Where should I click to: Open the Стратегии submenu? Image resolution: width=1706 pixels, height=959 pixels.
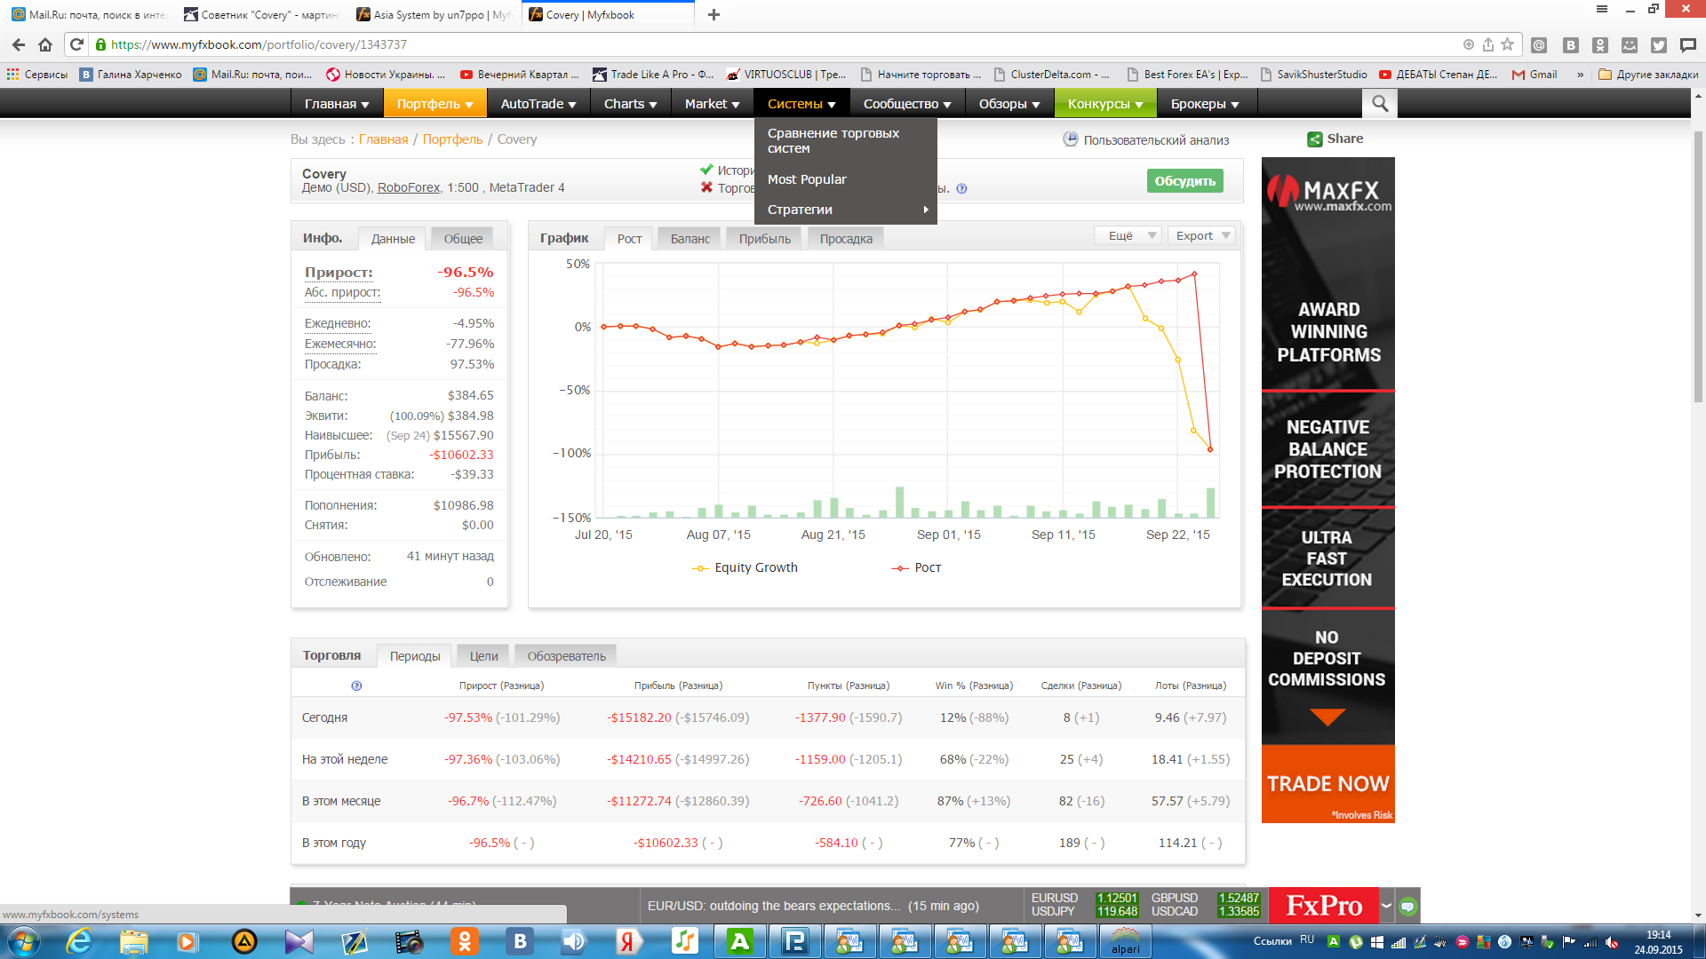click(x=845, y=210)
